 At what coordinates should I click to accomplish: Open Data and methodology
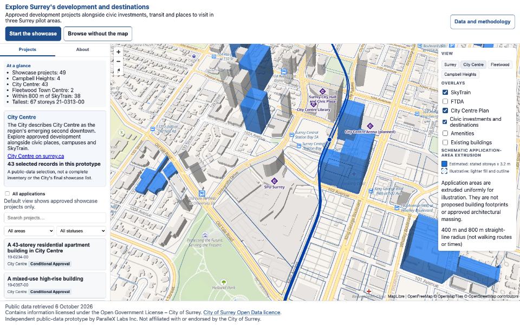pos(482,22)
